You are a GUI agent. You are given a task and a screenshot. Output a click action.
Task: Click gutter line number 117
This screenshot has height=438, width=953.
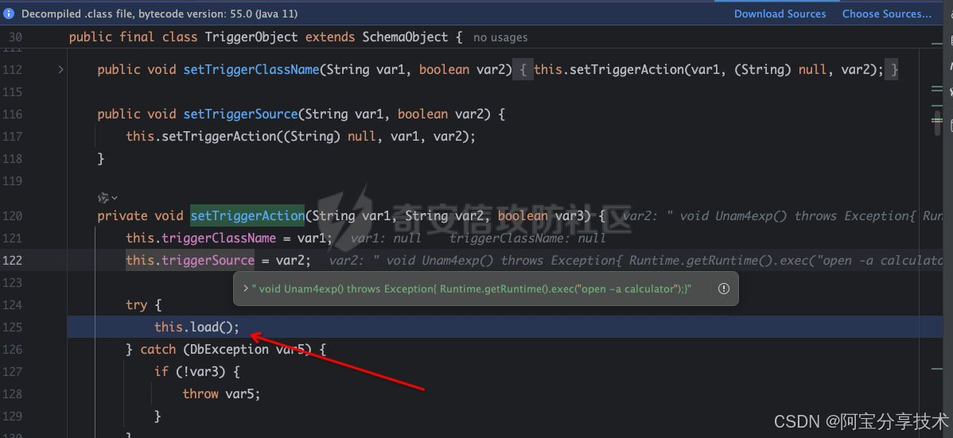point(12,137)
